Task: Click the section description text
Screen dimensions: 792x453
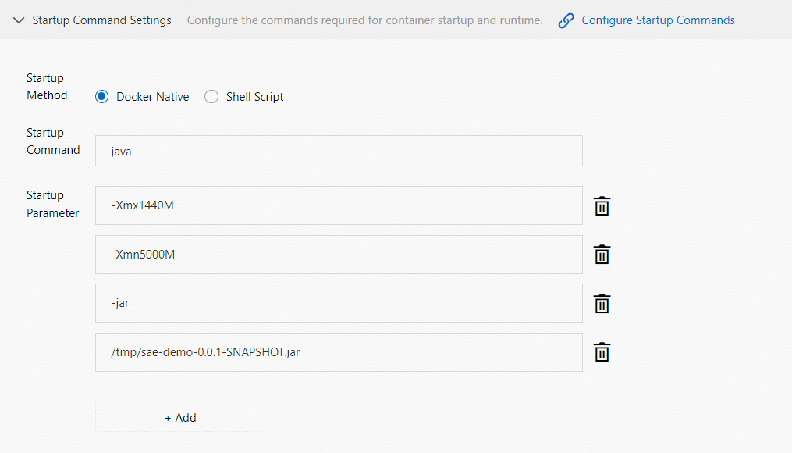Action: pos(364,20)
